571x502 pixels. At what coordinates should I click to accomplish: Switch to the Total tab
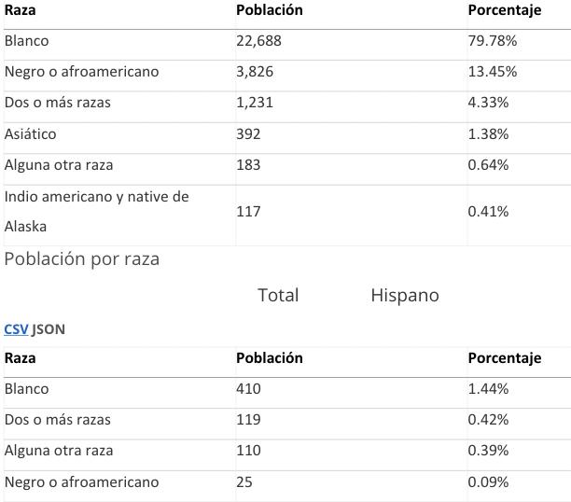click(x=278, y=295)
